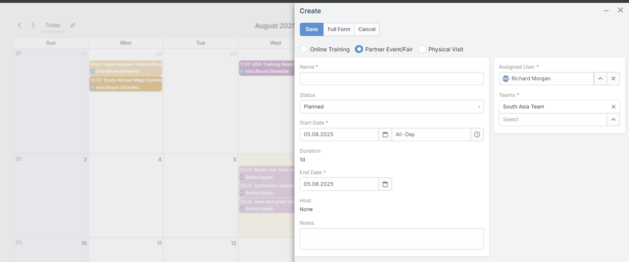Click the Save button
This screenshot has height=262, width=629.
(311, 29)
